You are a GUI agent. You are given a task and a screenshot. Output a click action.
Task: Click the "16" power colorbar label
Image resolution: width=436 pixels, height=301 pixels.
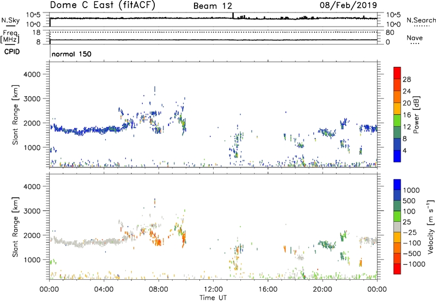click(407, 115)
